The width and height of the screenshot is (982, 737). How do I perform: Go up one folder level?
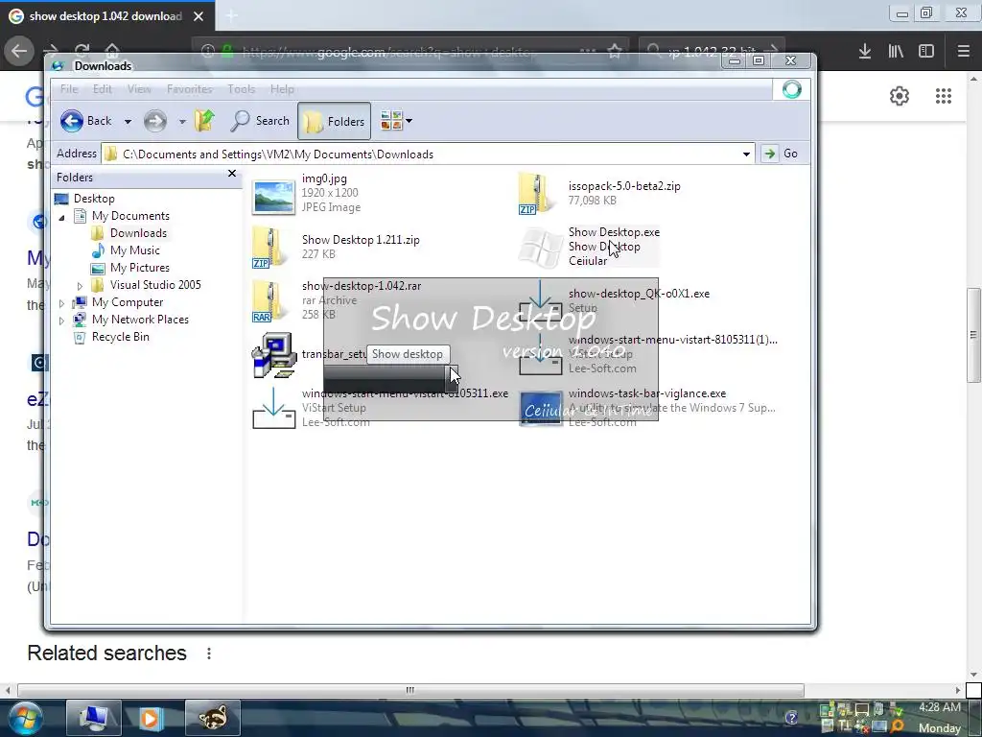[x=204, y=120]
